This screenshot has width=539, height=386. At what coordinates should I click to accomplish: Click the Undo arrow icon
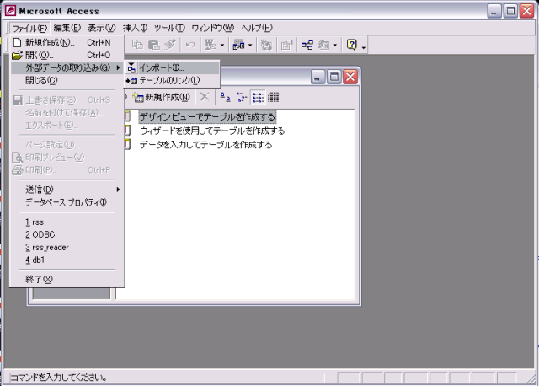(x=190, y=45)
